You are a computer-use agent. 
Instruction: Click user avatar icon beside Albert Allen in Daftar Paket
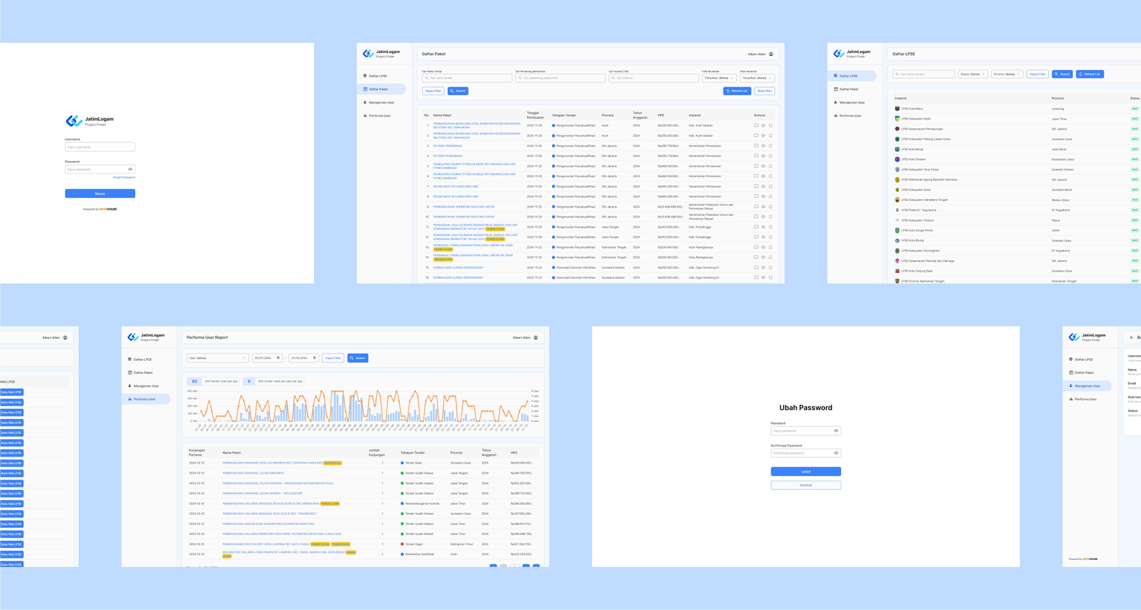pos(771,54)
